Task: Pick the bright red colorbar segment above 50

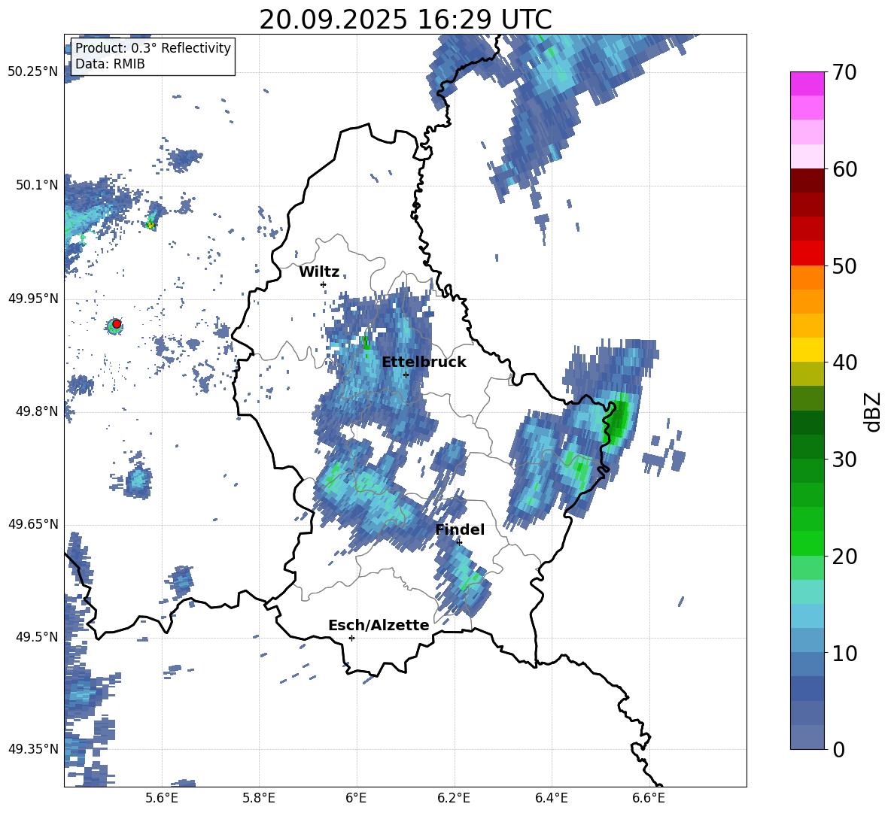Action: (x=807, y=253)
